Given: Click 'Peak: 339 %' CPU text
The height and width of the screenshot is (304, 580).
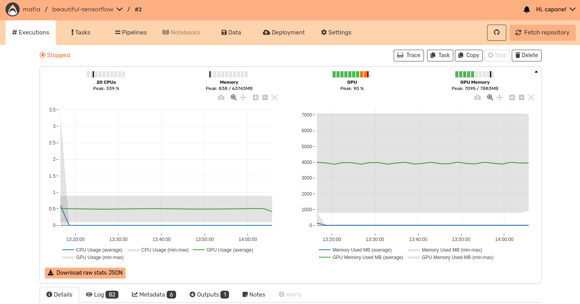Looking at the screenshot, I should (x=106, y=88).
